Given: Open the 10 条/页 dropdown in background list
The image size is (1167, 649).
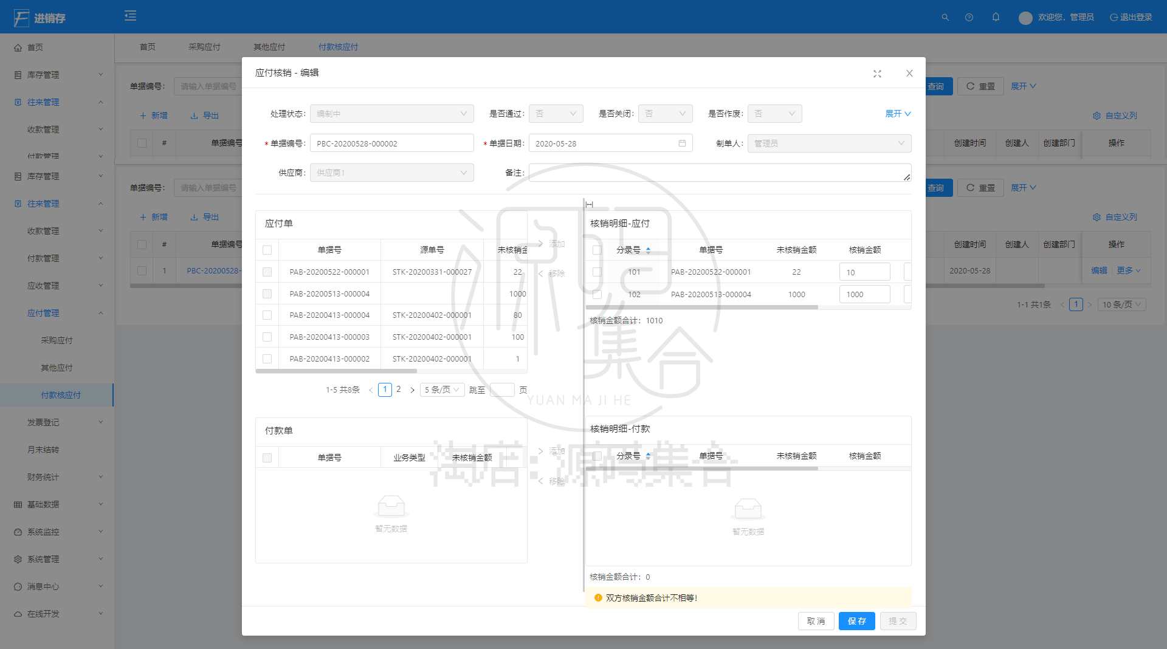Looking at the screenshot, I should (1121, 304).
